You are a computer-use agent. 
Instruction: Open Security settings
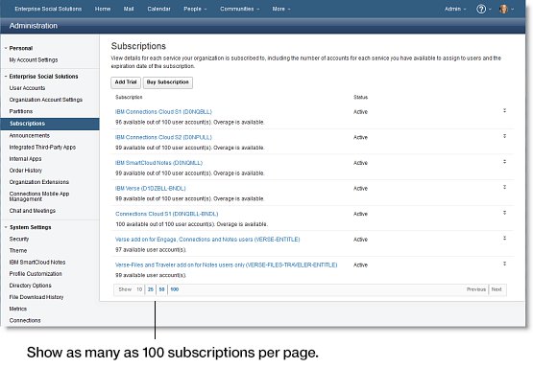(19, 239)
